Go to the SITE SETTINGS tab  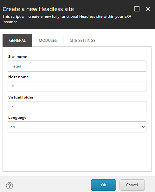[x=83, y=41]
